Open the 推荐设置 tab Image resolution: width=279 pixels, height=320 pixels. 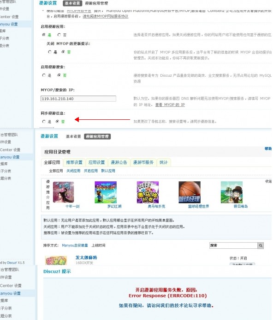pyautogui.click(x=74, y=162)
